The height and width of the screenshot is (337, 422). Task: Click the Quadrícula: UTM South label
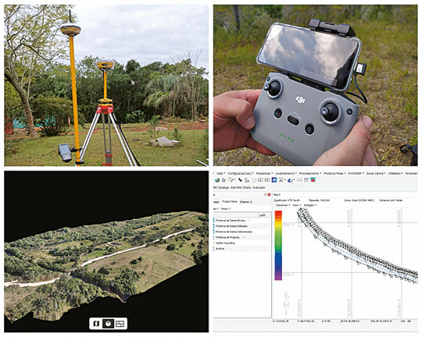287,200
